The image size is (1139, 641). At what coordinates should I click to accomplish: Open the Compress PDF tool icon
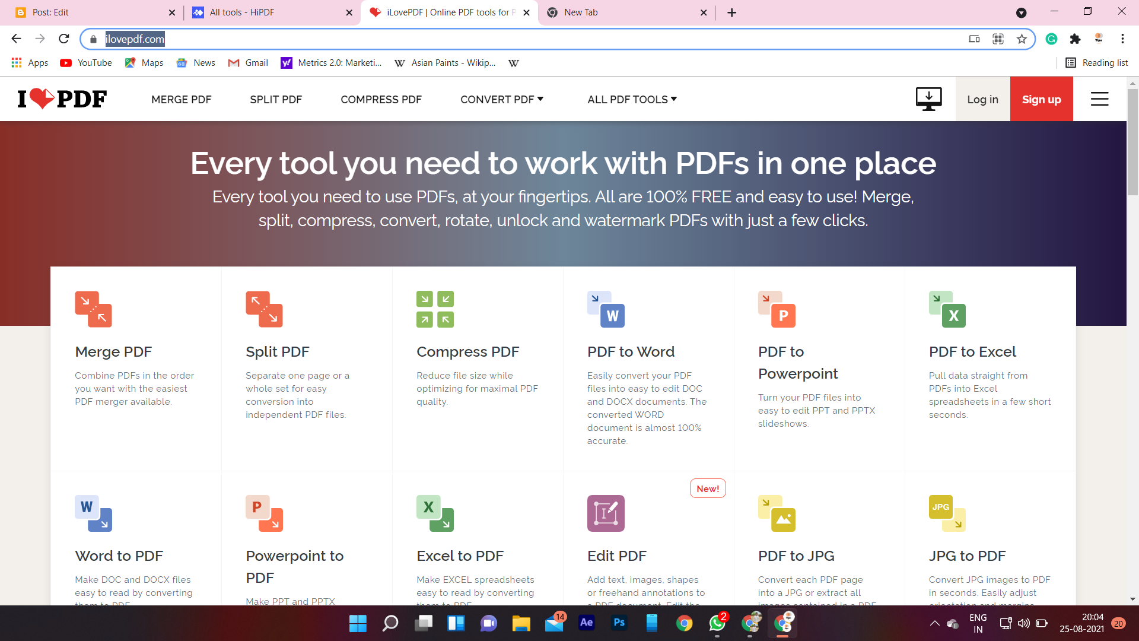click(435, 309)
